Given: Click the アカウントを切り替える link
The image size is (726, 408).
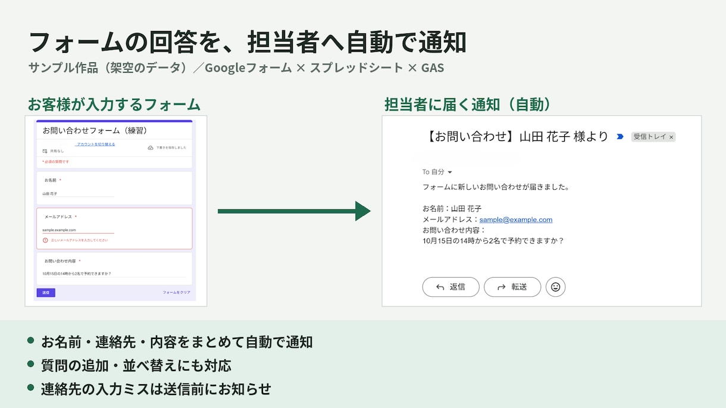Looking at the screenshot, I should (x=95, y=145).
